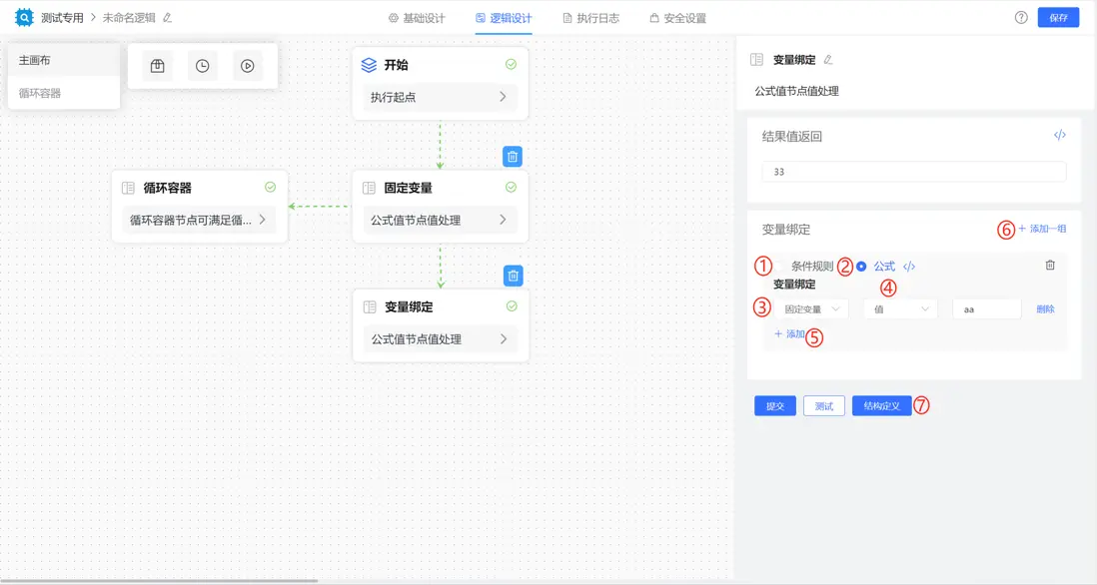Screen dimensions: 1097x585
Task: Delete the 变量绑定 node with trash icon
Action: coord(513,277)
